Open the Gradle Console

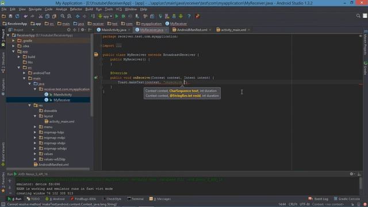click(x=347, y=199)
